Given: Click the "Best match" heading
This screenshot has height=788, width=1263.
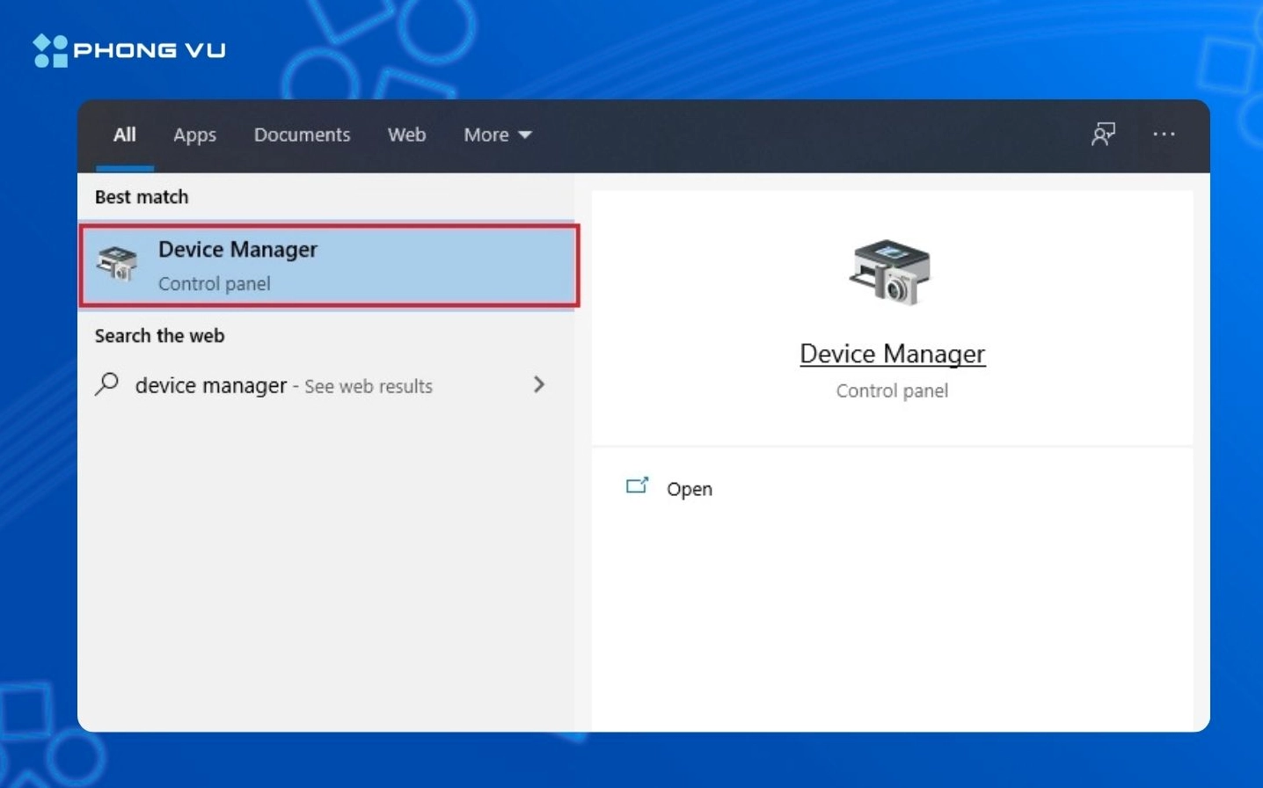Looking at the screenshot, I should 142,197.
